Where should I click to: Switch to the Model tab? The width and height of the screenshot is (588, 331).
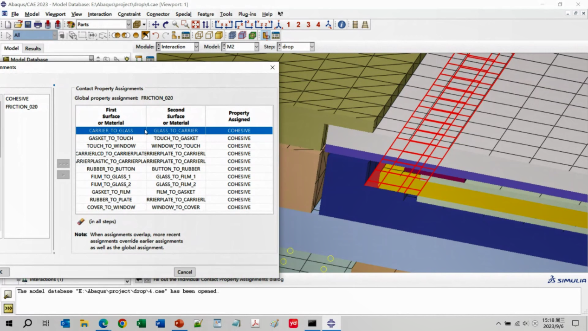11,48
